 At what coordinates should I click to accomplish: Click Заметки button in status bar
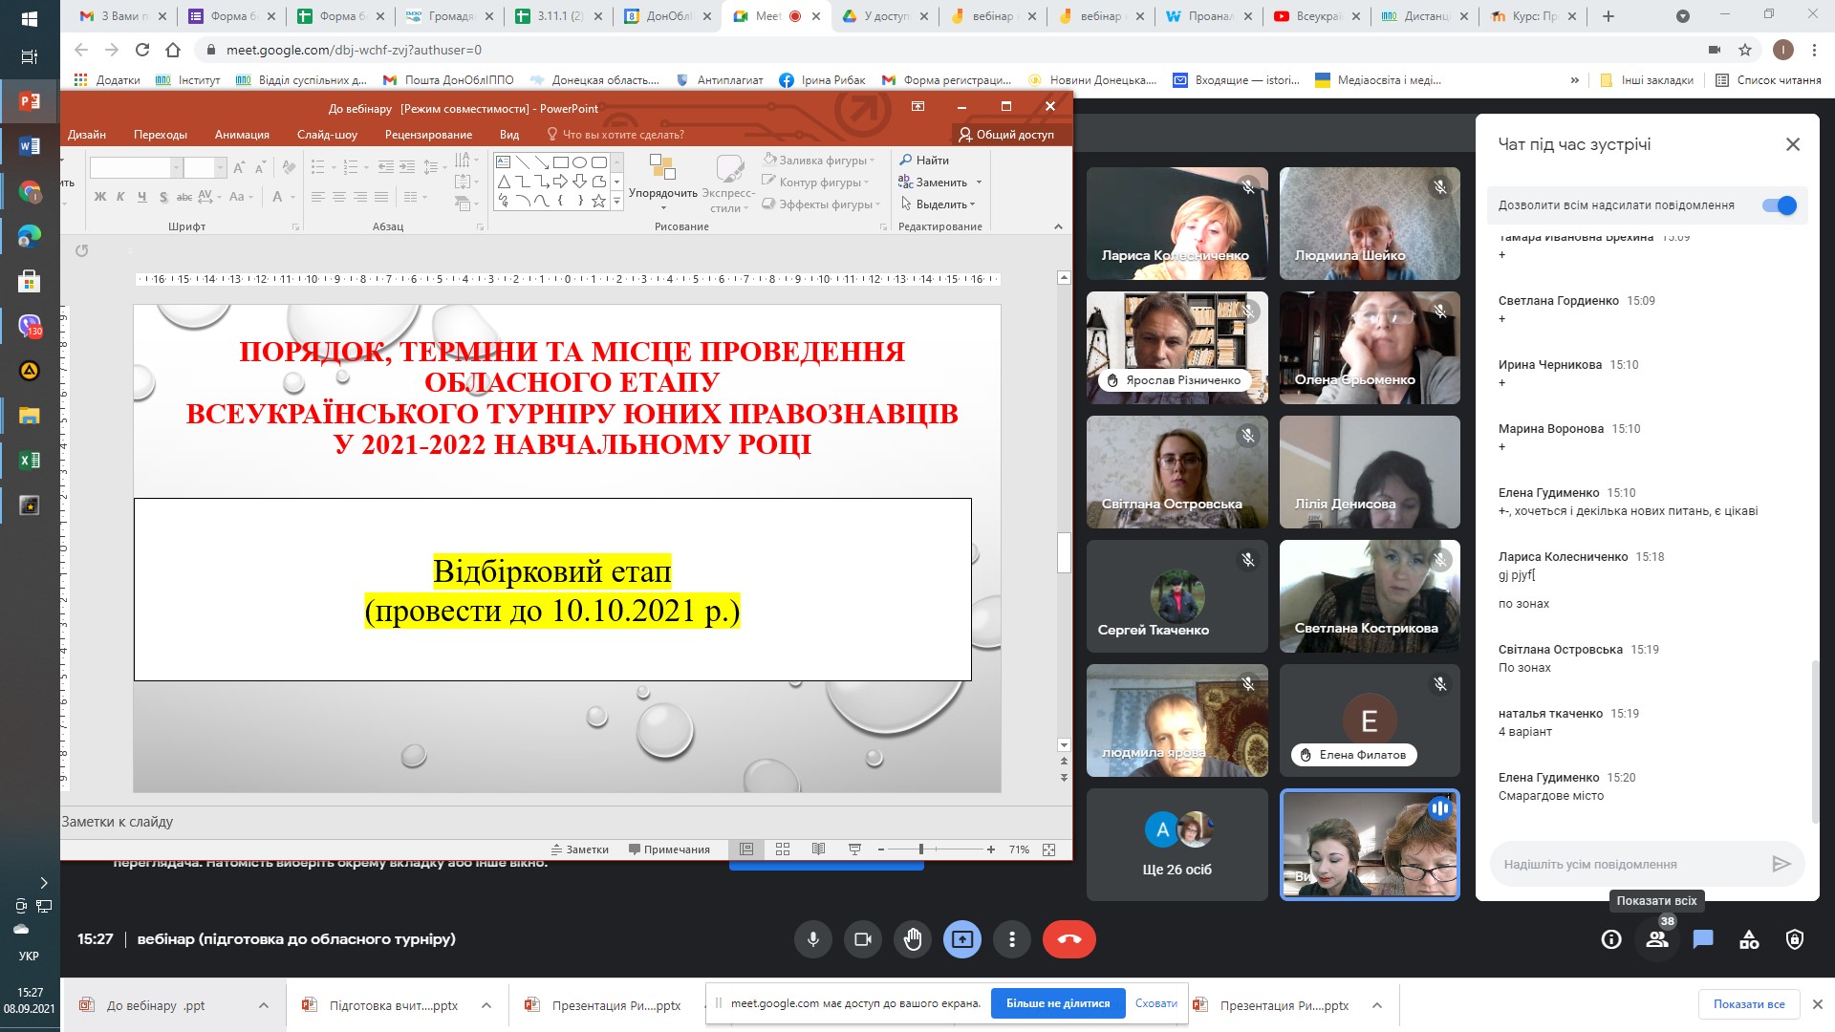[x=580, y=849]
